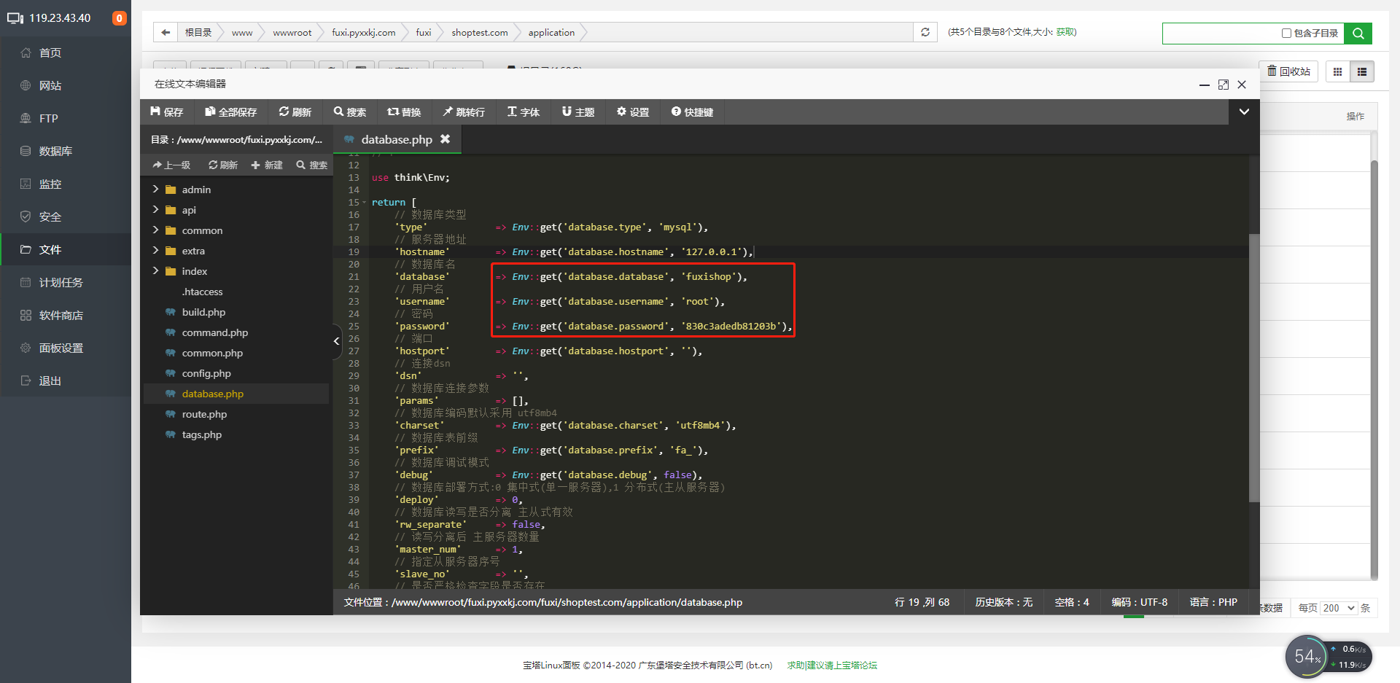The image size is (1400, 683).
Task: Open 数据库 database section in sidebar
Action: (66, 151)
